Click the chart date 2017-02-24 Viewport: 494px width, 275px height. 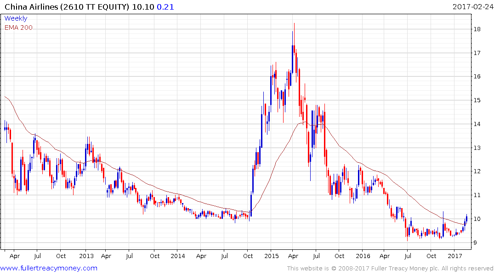473,6
